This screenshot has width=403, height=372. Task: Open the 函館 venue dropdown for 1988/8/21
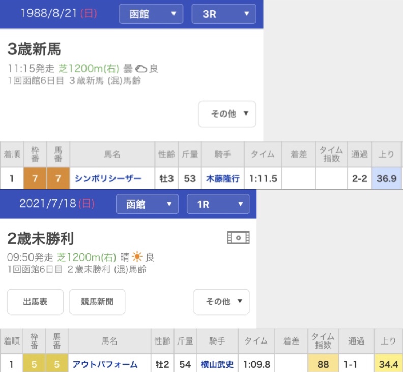click(151, 14)
